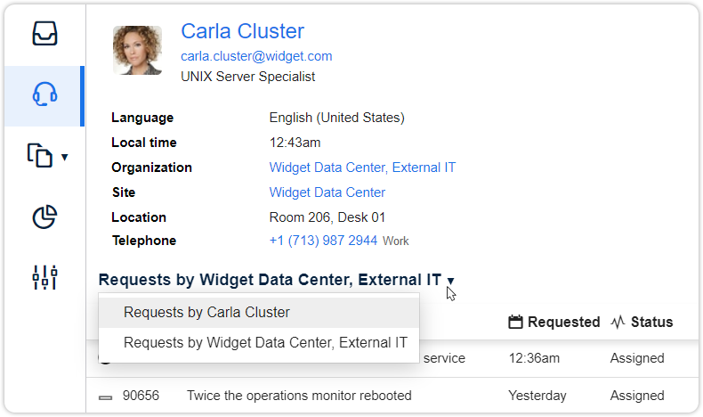Open request 90656 about operations monitor
This screenshot has width=703, height=417.
coord(299,396)
